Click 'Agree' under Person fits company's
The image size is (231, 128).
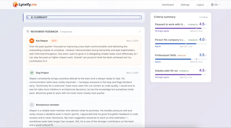158,46
